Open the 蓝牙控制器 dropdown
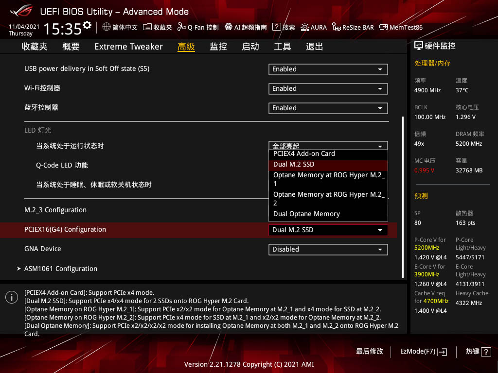Screen dimensions: 498x373 [x=328, y=108]
